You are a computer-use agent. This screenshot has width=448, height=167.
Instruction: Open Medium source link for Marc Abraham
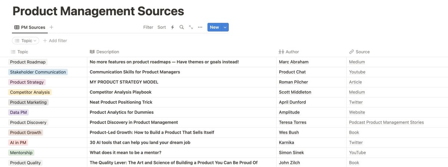pos(357,62)
